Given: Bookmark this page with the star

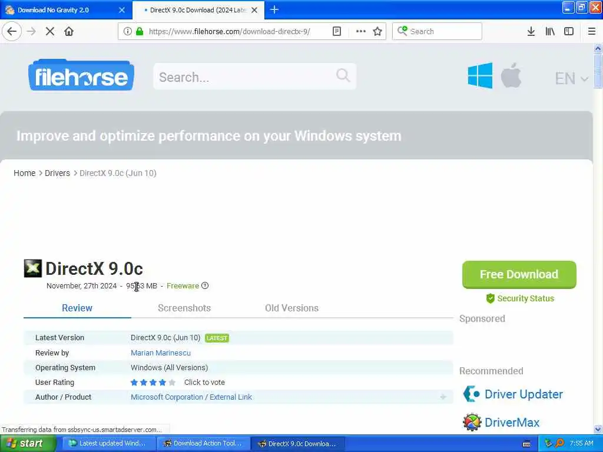Looking at the screenshot, I should (377, 31).
